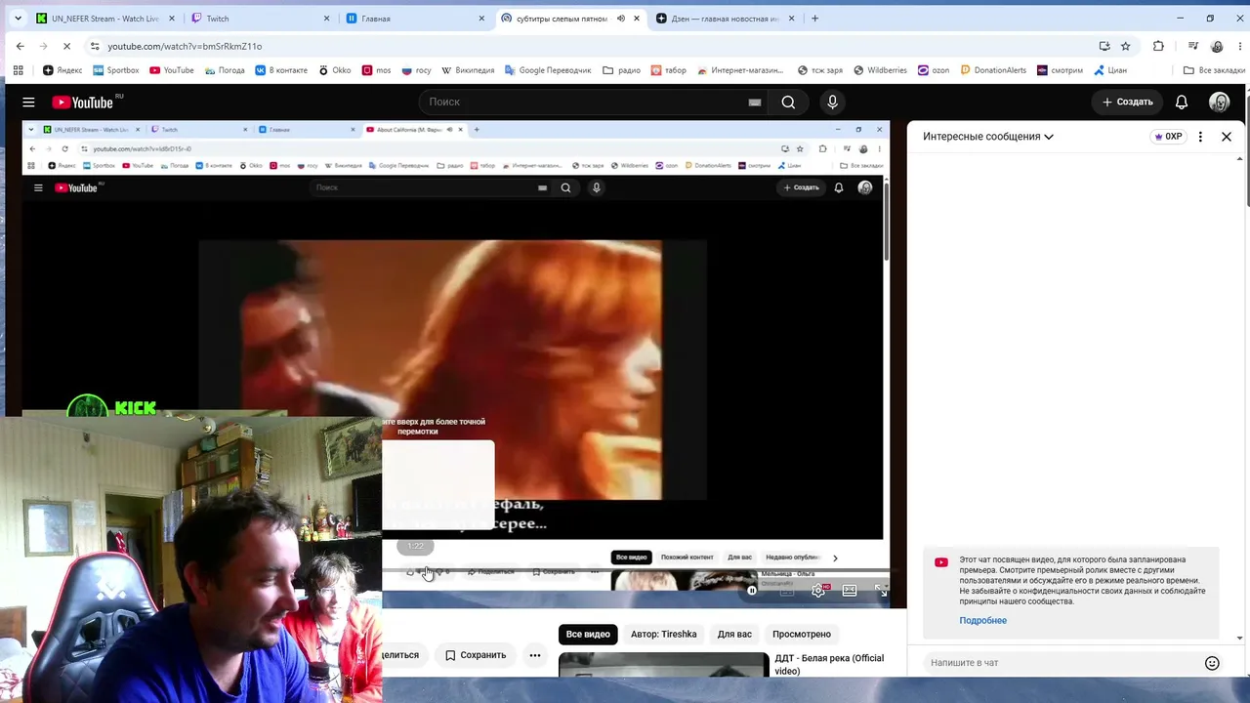Expand the Все закладки folder

[1214, 70]
